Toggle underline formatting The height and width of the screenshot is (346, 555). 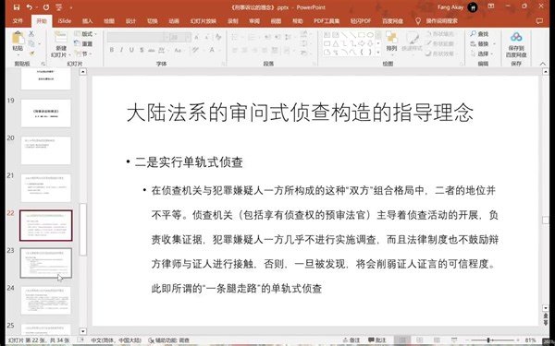point(131,50)
